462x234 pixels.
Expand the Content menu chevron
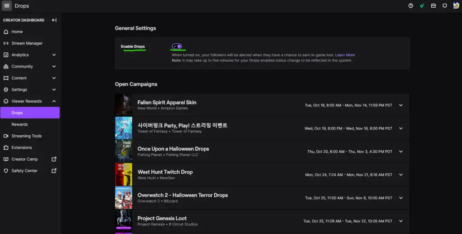point(54,78)
